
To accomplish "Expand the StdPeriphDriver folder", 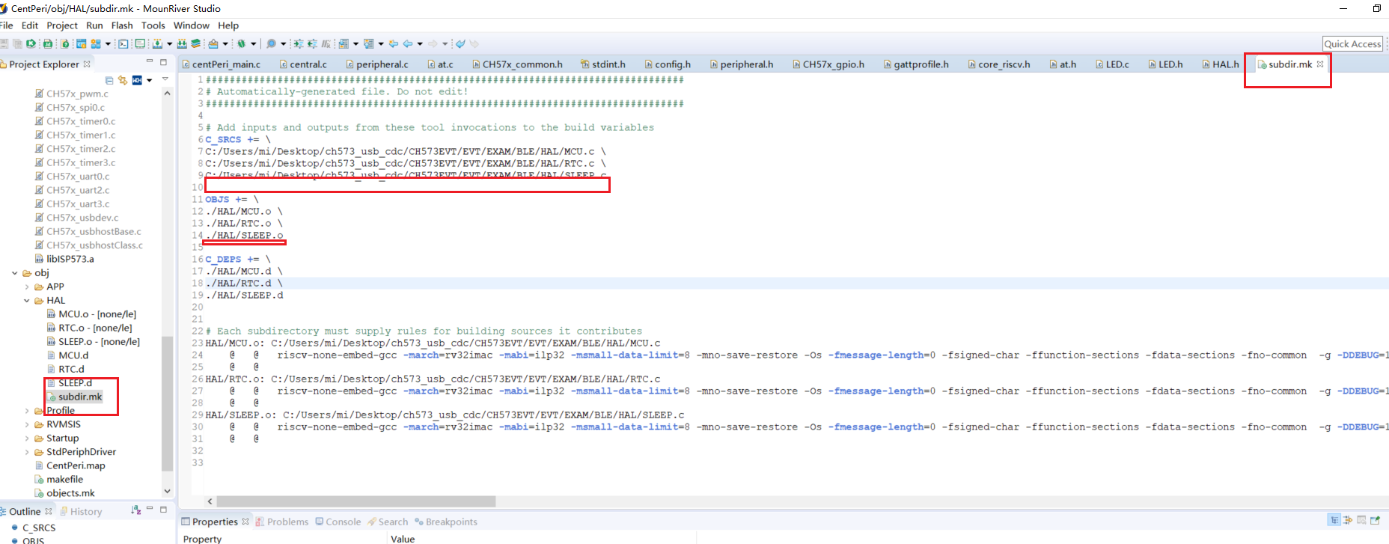I will click(x=27, y=452).
